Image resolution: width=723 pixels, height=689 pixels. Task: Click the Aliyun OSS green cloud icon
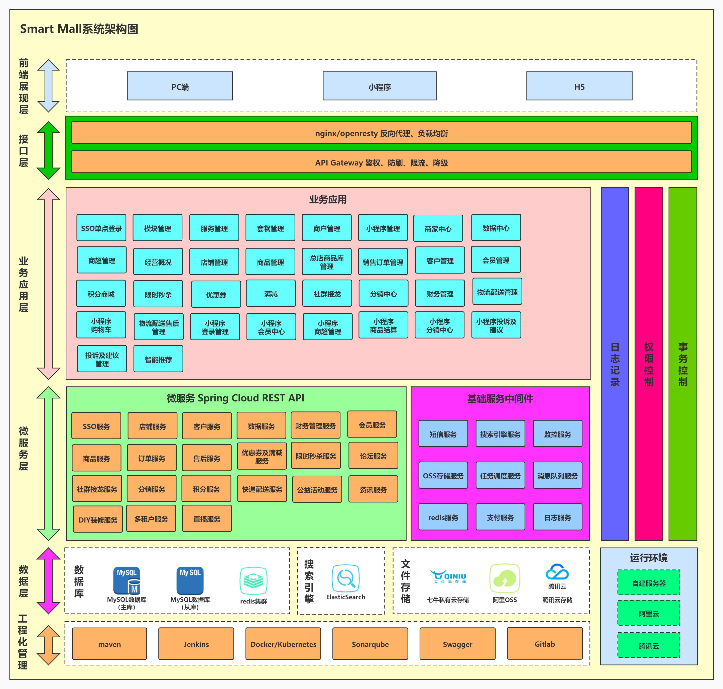tap(505, 578)
